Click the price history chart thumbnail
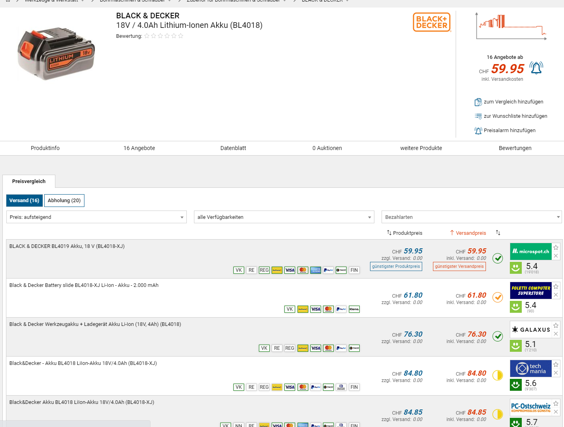The image size is (564, 427). [511, 26]
